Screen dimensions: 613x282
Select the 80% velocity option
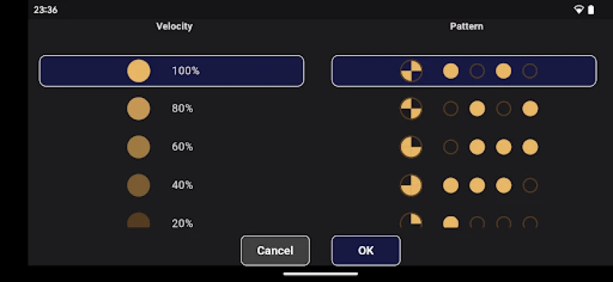point(182,109)
